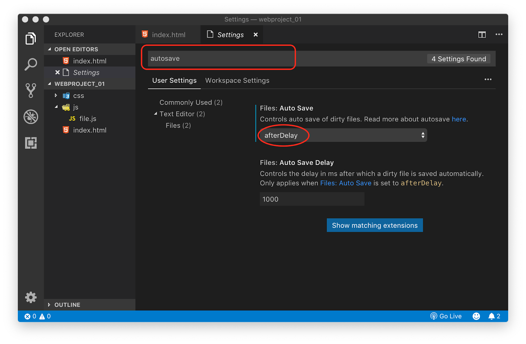Open the autosave 'here' documentation link
The height and width of the screenshot is (344, 526).
click(459, 119)
